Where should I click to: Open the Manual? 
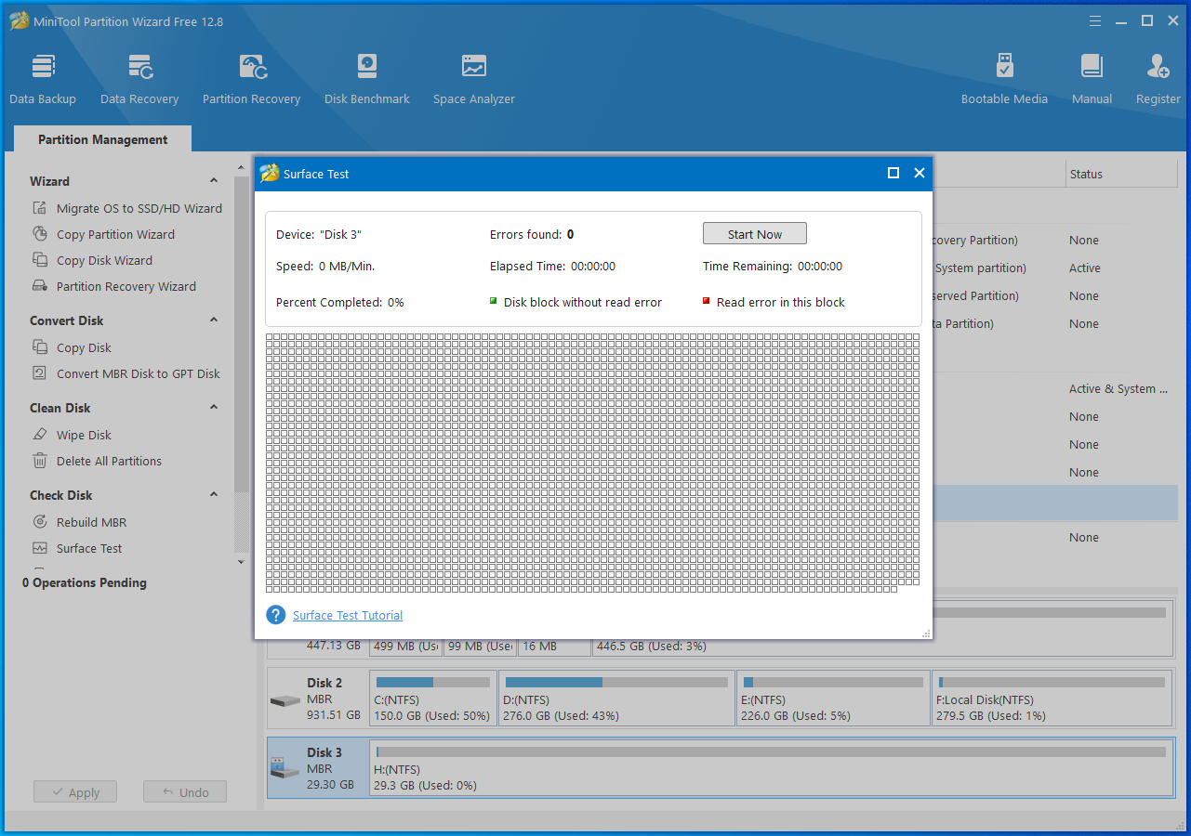pyautogui.click(x=1092, y=79)
